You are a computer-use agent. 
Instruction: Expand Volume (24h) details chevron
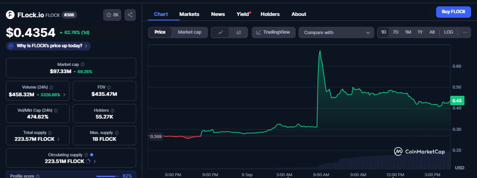click(65, 94)
